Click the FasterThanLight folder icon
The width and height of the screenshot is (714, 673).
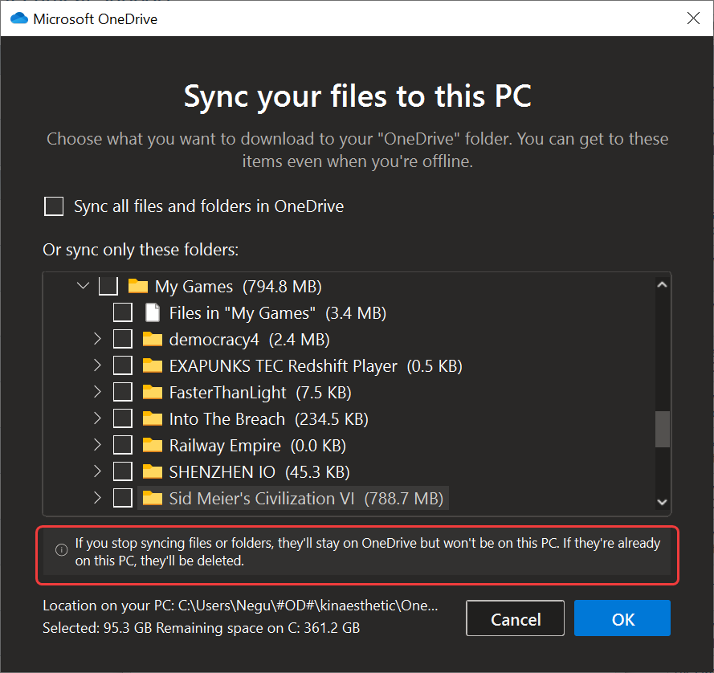coord(153,392)
